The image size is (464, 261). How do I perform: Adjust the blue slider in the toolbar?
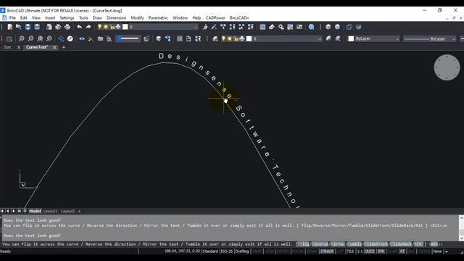point(128,38)
